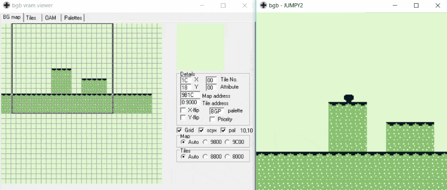Screen dimensions: 447x190
Task: Close the bgb vram viewer window
Action: pyautogui.click(x=244, y=5)
